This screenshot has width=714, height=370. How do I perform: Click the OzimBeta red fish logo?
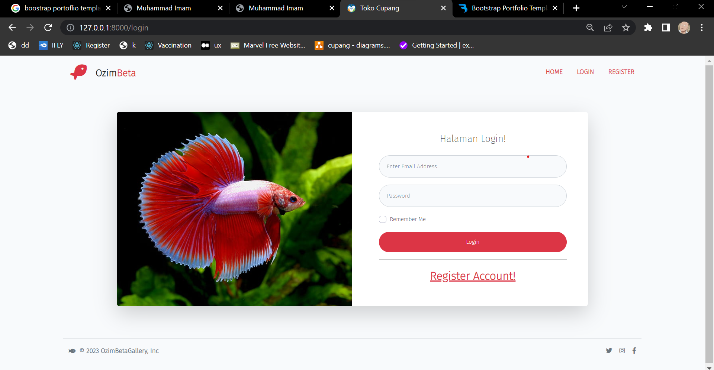pyautogui.click(x=79, y=72)
